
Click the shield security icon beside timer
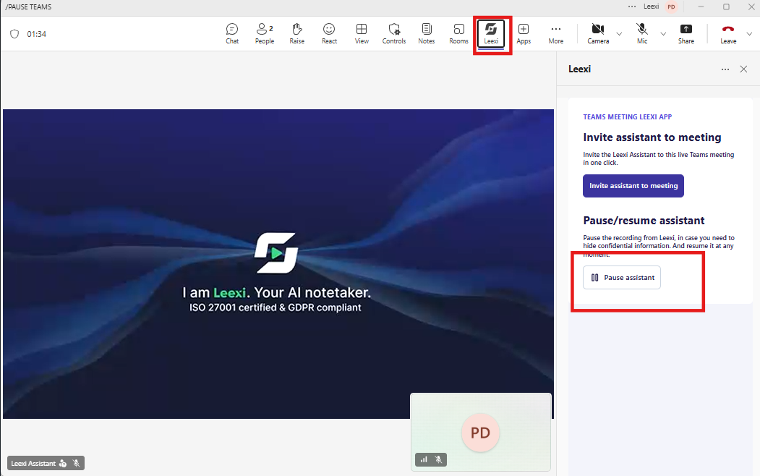point(14,34)
